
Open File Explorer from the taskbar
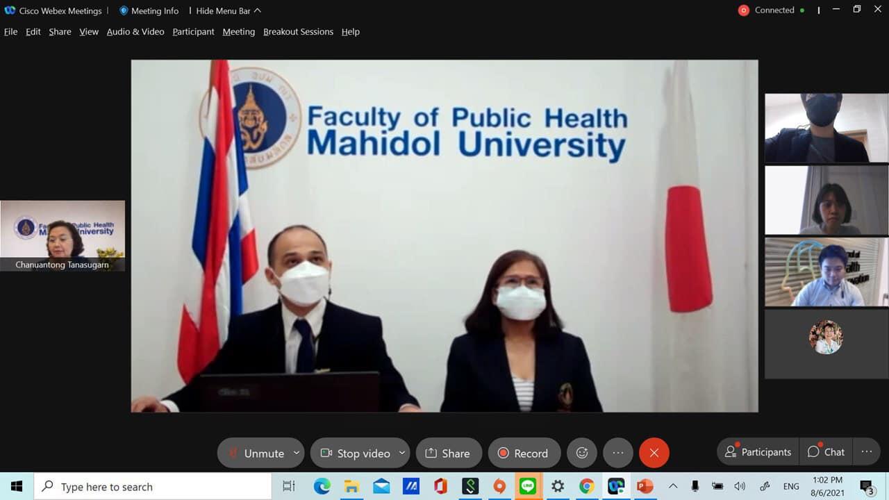pyautogui.click(x=351, y=486)
